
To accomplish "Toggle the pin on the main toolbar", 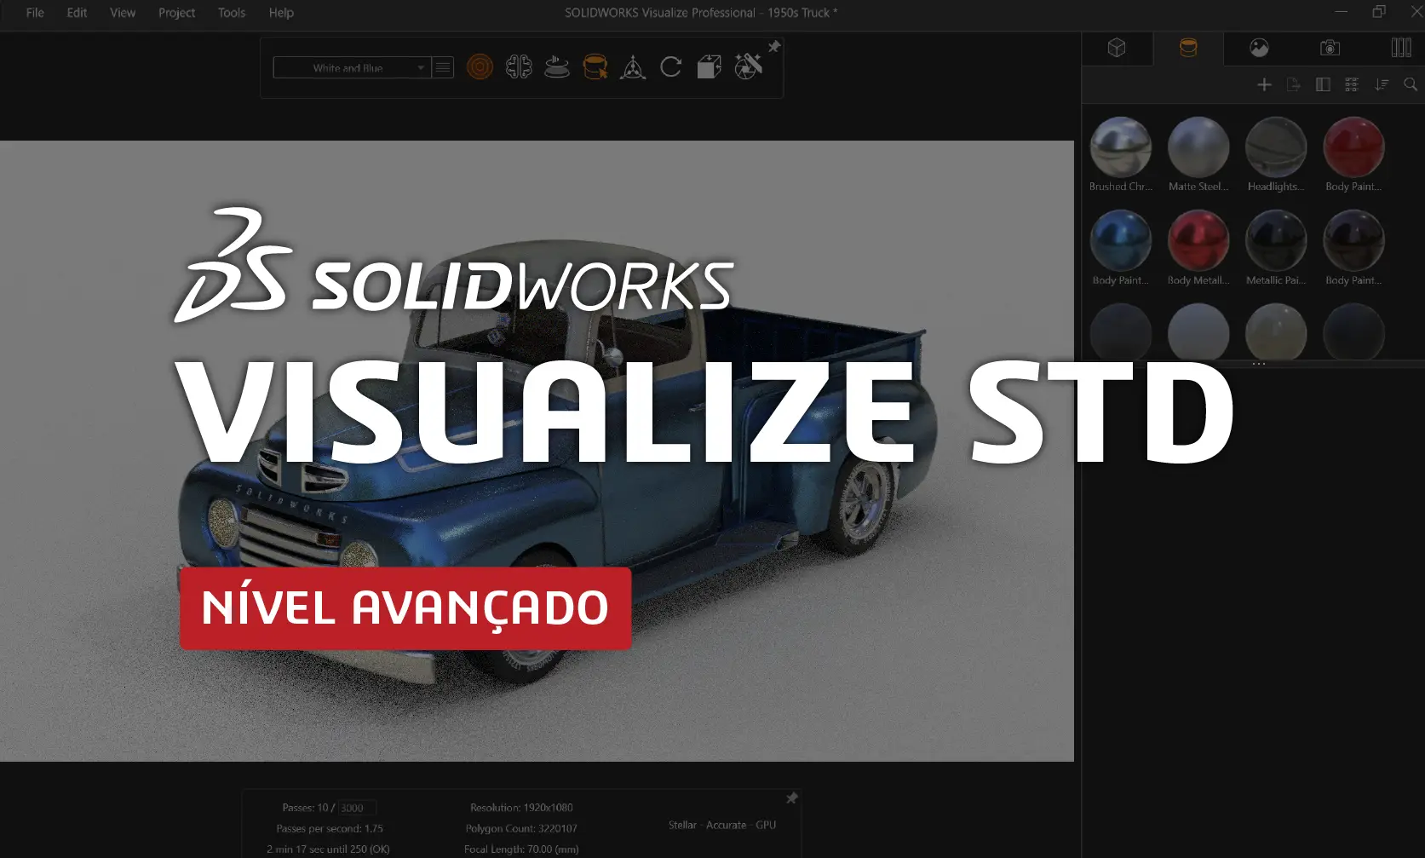I will pos(774,47).
